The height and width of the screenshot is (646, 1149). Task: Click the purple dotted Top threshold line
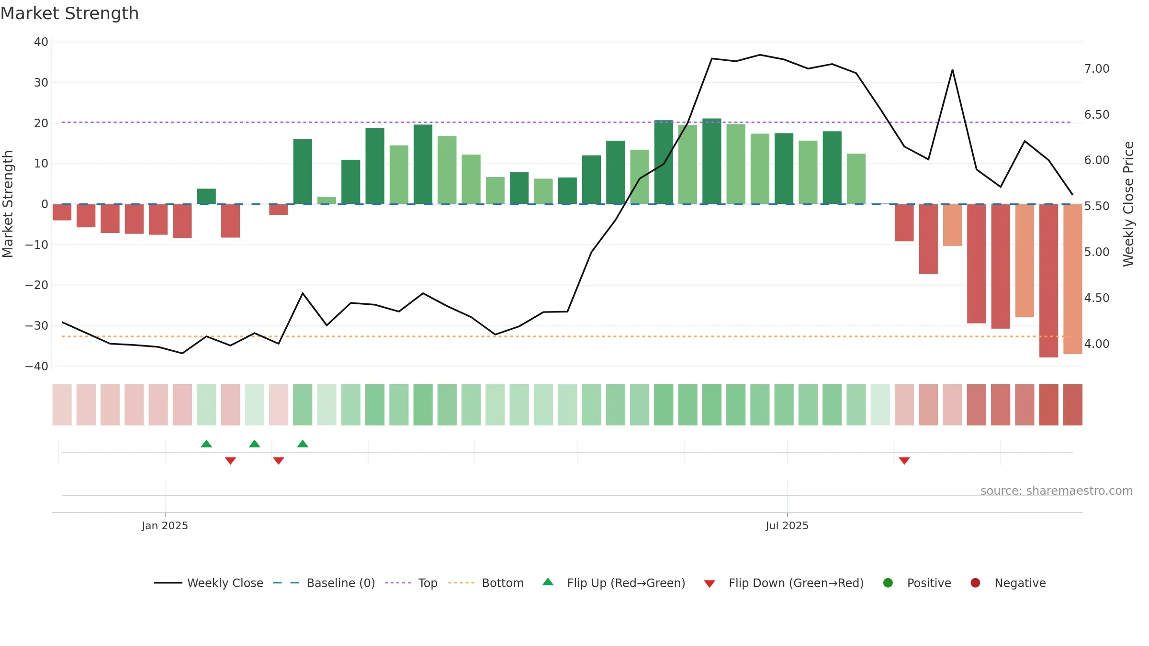click(x=566, y=123)
